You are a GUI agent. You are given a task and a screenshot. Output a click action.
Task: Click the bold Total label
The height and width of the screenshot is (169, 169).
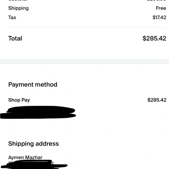pyautogui.click(x=15, y=38)
